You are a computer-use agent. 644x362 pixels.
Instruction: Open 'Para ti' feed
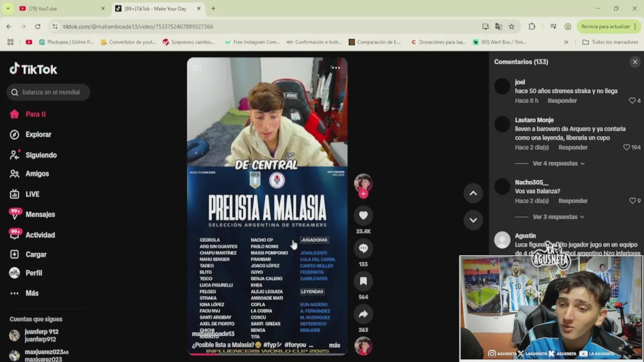click(35, 114)
